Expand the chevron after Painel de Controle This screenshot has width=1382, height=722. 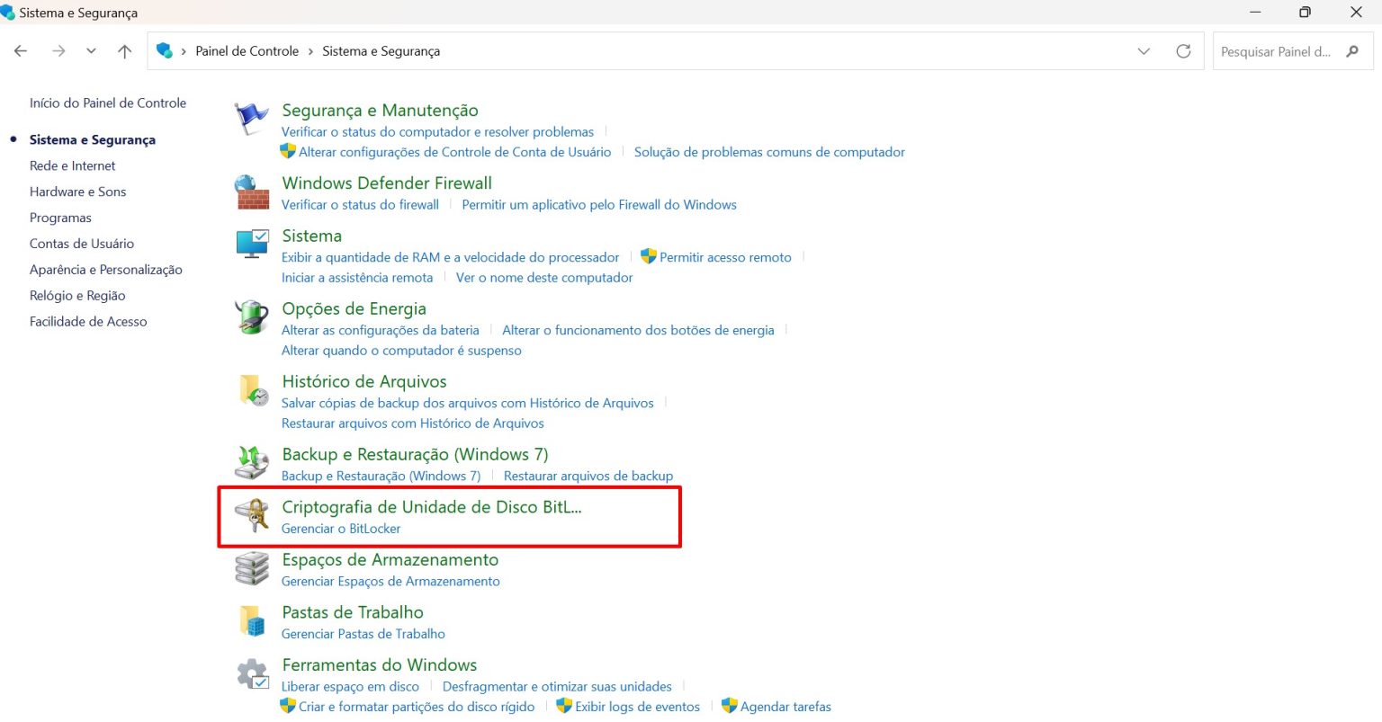[x=311, y=51]
